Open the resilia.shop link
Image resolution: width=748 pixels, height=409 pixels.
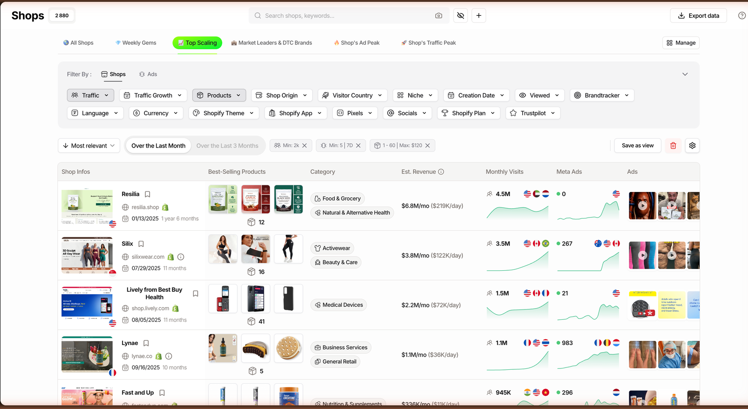[145, 207]
